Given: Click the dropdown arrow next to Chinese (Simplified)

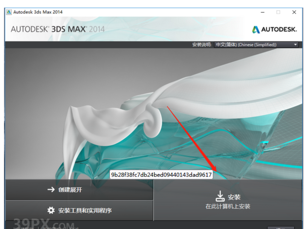Looking at the screenshot, I should click(x=295, y=45).
